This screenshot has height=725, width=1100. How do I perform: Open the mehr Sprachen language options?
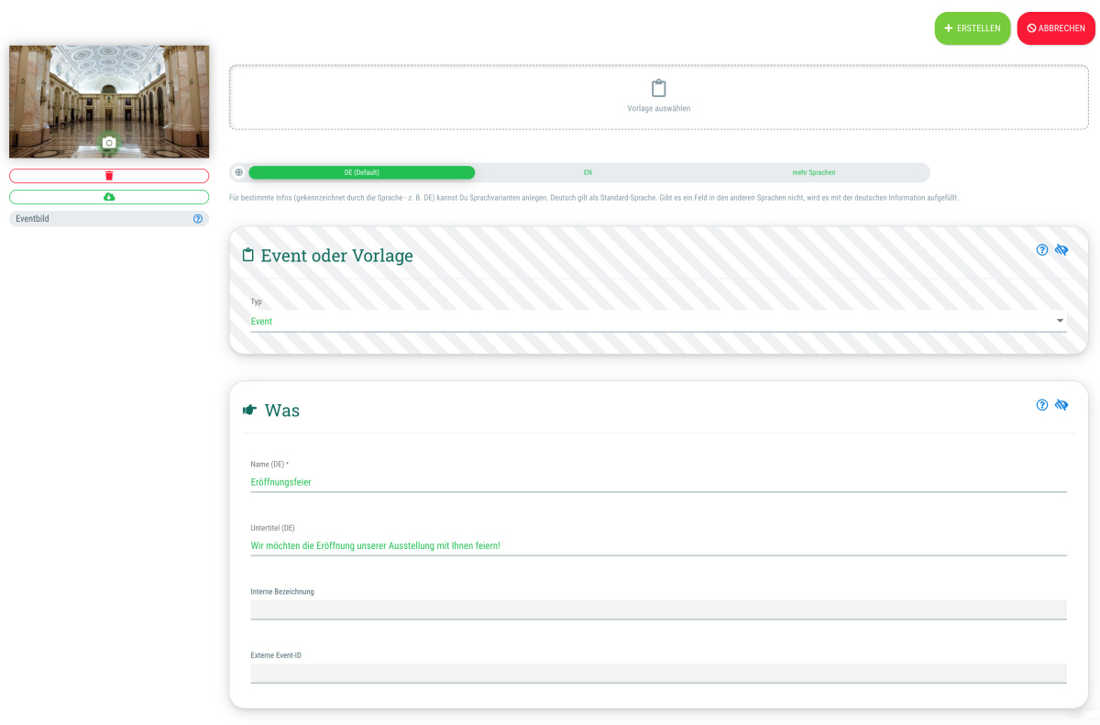(x=813, y=172)
